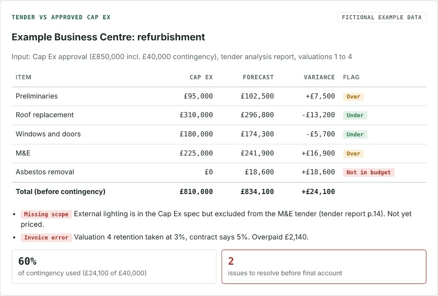Click the Total (before contingency) label

click(60, 191)
